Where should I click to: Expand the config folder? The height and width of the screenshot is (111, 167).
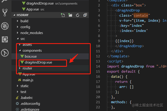click(18, 27)
